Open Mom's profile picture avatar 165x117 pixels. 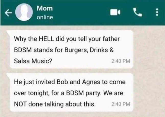[24, 12]
